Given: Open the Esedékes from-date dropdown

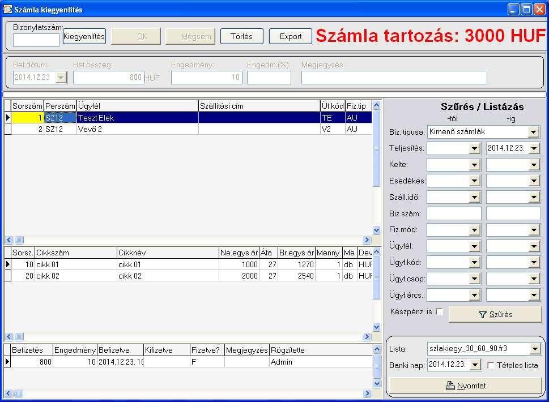Looking at the screenshot, I should tap(474, 181).
